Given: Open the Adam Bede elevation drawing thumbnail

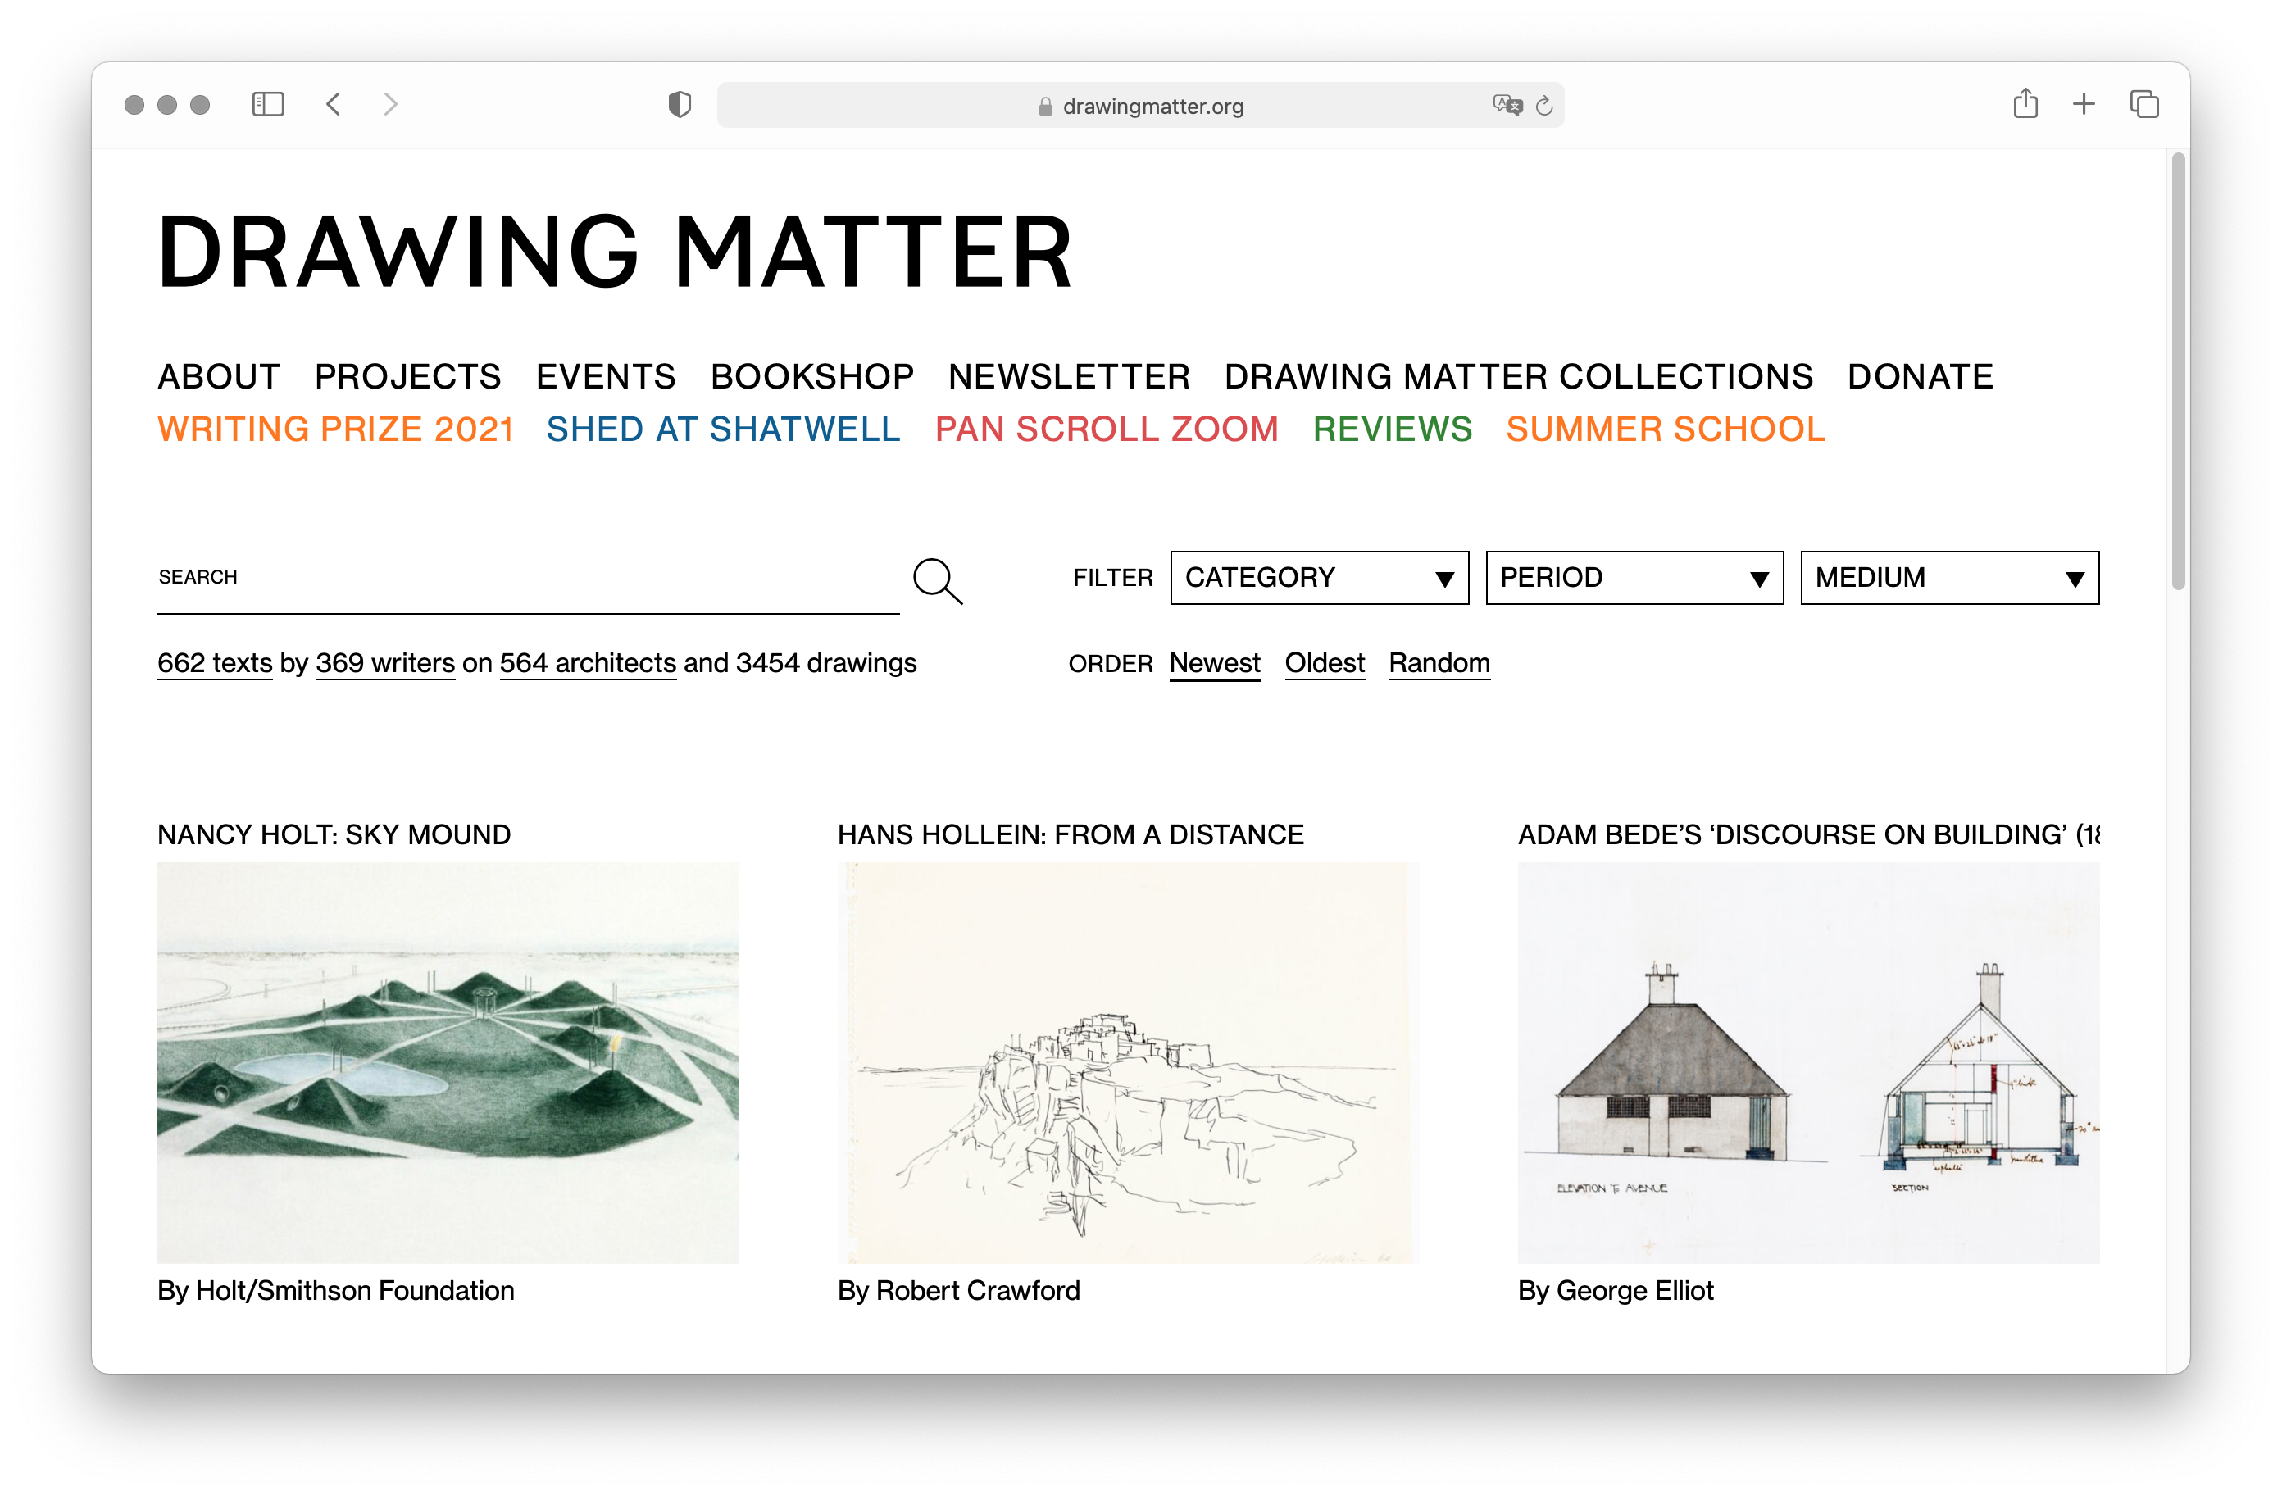Looking at the screenshot, I should [1808, 1062].
